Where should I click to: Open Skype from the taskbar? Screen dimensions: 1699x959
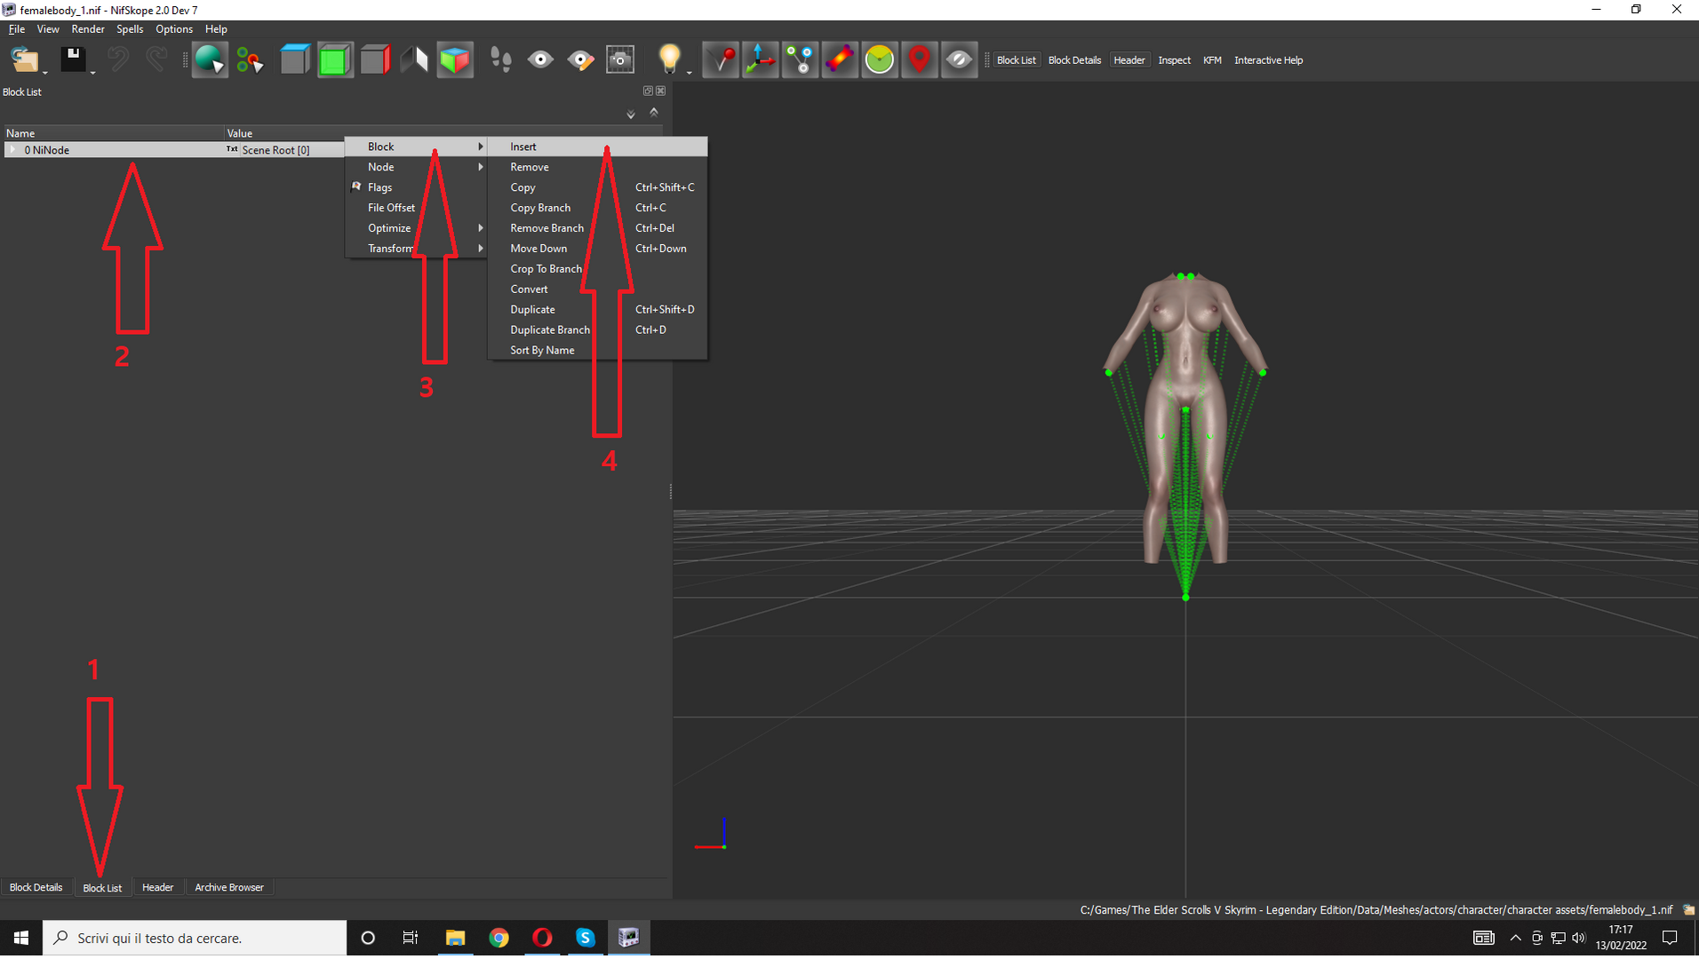[x=585, y=938]
